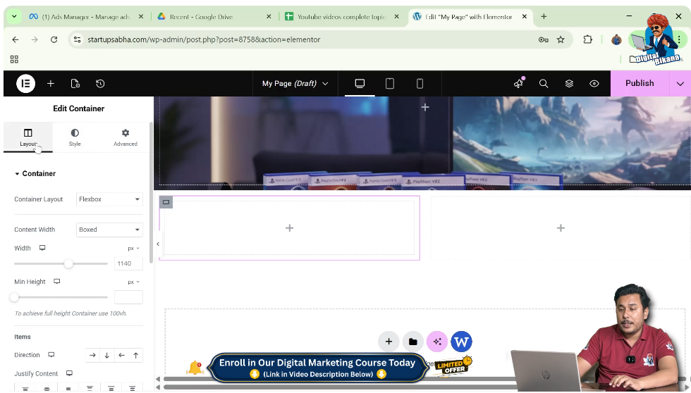This screenshot has width=691, height=393.
Task: Change the Min Height unit px selector
Action: [133, 282]
